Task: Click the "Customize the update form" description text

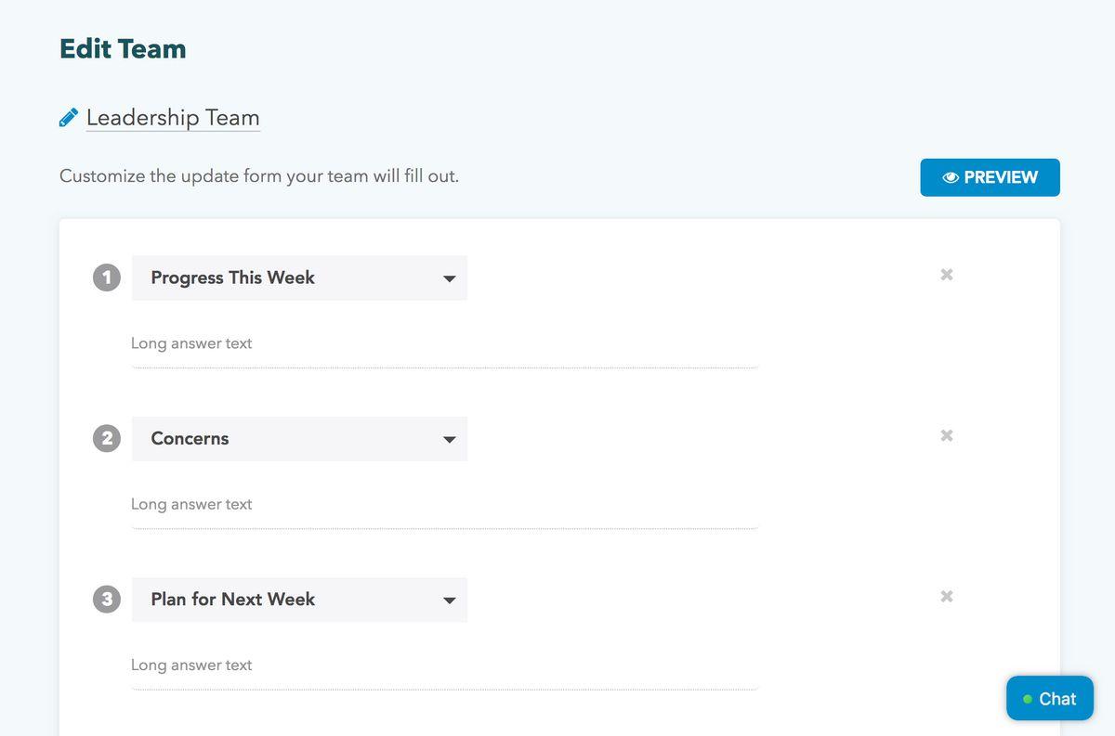Action: pos(259,175)
